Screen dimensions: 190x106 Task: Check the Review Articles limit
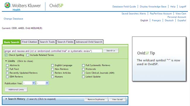click(52, 73)
